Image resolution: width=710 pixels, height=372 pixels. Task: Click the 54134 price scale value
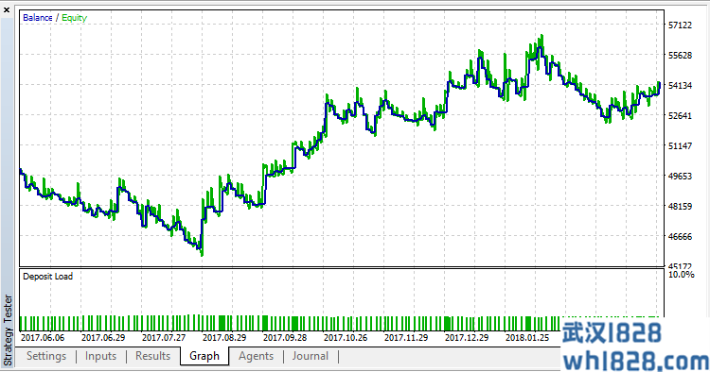[x=680, y=85]
